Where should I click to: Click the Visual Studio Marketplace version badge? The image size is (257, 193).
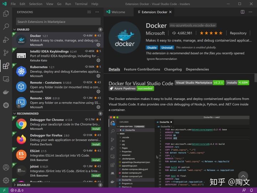coord(200,83)
